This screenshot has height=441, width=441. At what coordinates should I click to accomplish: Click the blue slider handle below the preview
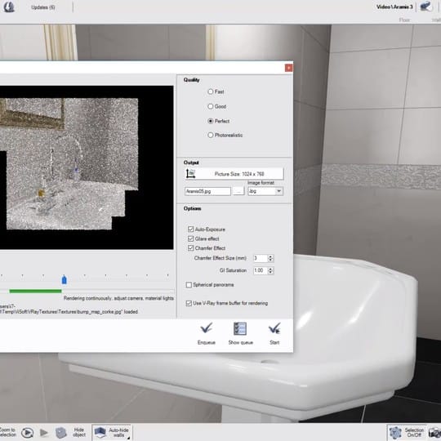(x=65, y=280)
